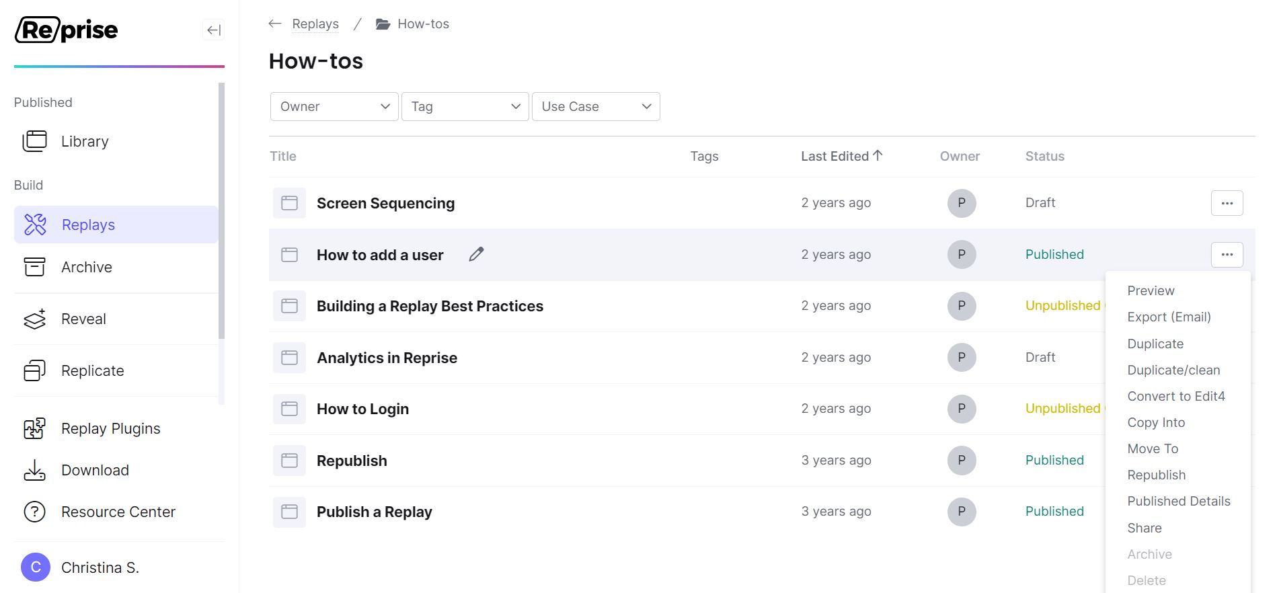Screen dimensions: 1277x593
Task: Click replay icon beside Analytics in Reprise
Action: (x=290, y=358)
